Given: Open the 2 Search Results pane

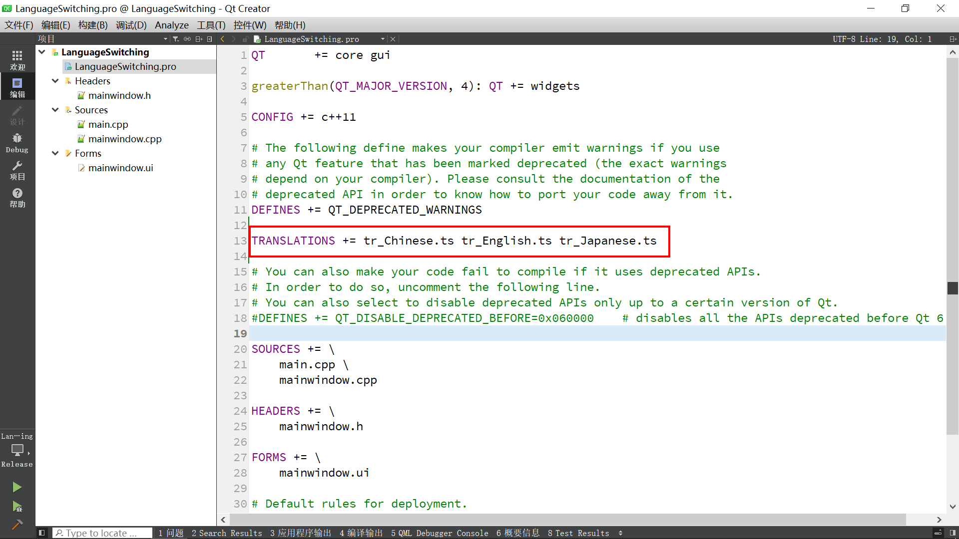Looking at the screenshot, I should [x=227, y=533].
